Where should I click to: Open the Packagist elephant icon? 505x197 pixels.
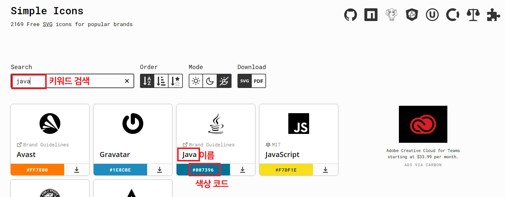point(391,15)
